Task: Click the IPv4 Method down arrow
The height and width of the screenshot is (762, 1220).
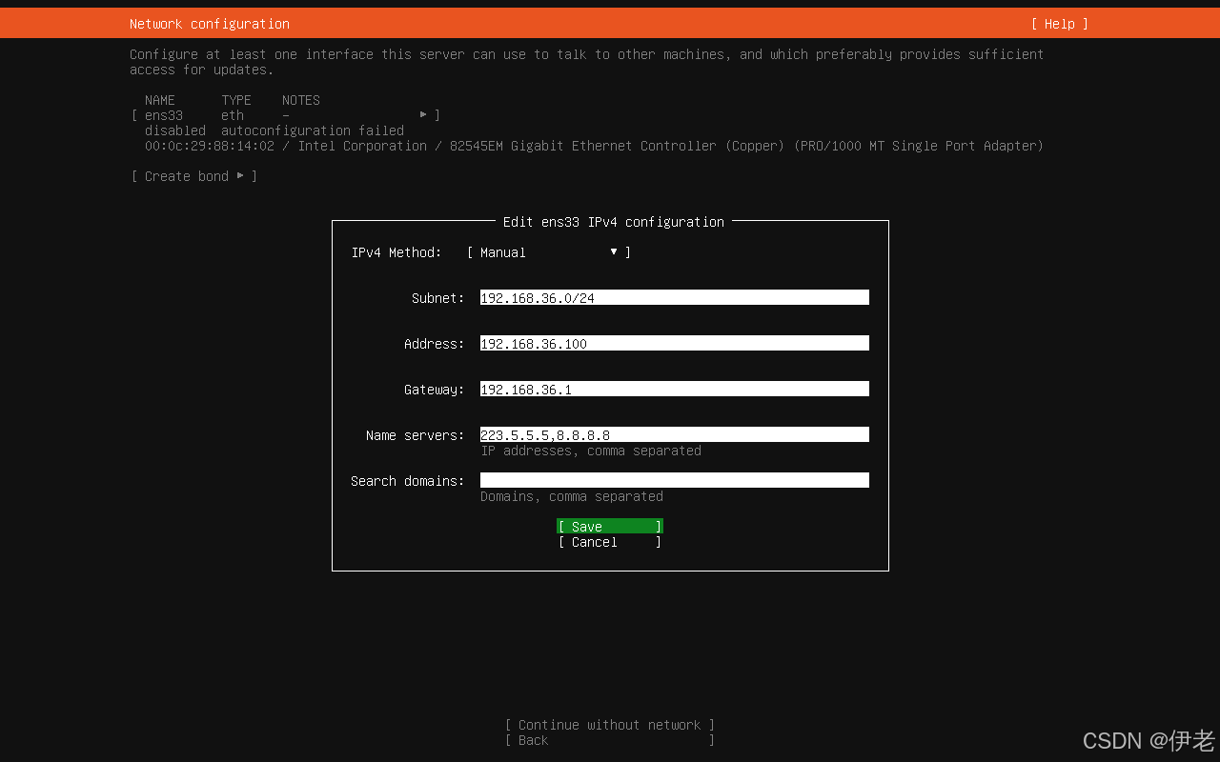Action: 614,252
